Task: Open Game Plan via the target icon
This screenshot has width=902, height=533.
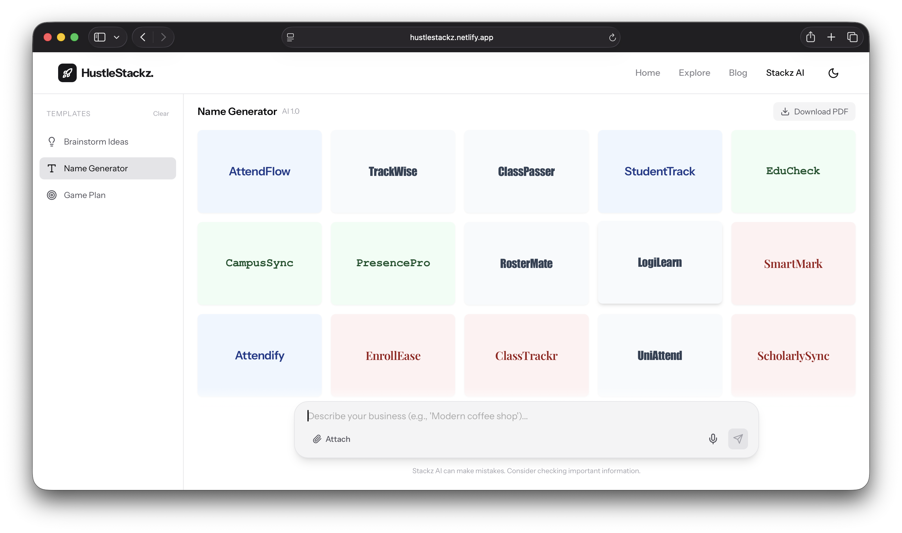Action: click(x=51, y=195)
